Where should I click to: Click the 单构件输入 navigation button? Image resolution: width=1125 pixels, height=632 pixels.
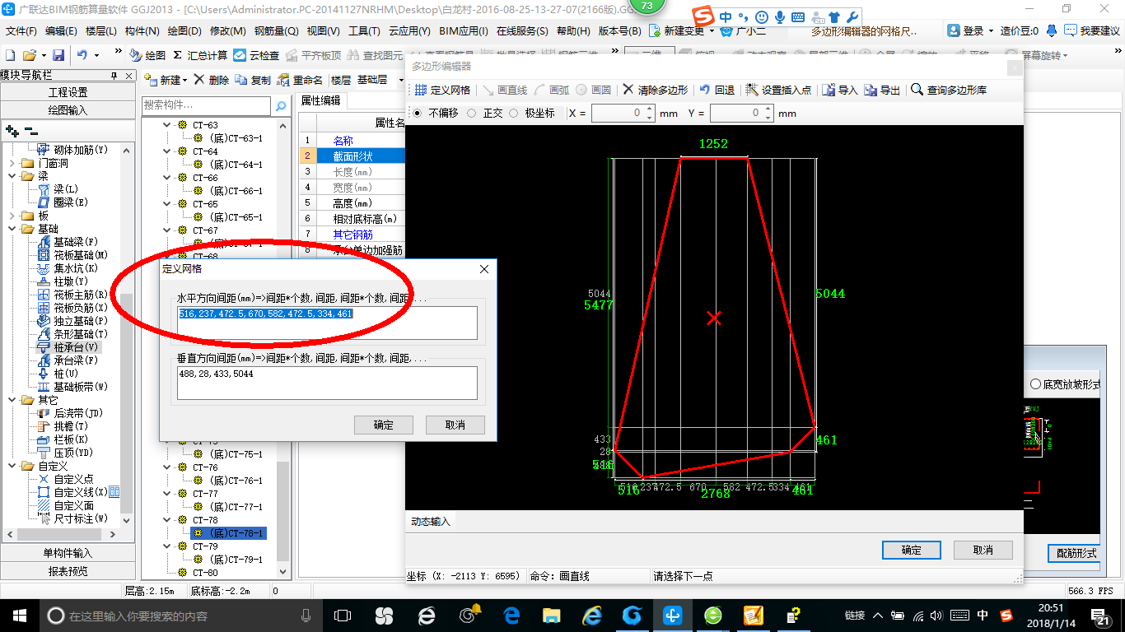pos(68,553)
